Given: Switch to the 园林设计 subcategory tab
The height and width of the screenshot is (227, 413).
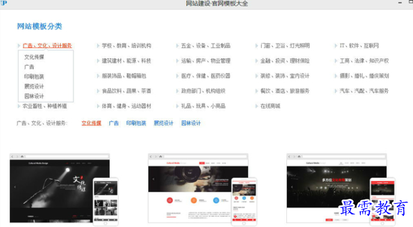Looking at the screenshot, I should (191, 123).
